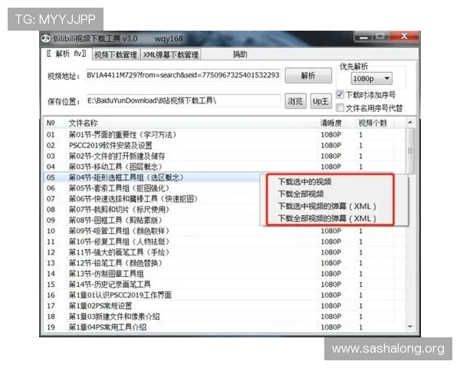
Task: Click the vertical scrollbar thumb
Action: 410,151
